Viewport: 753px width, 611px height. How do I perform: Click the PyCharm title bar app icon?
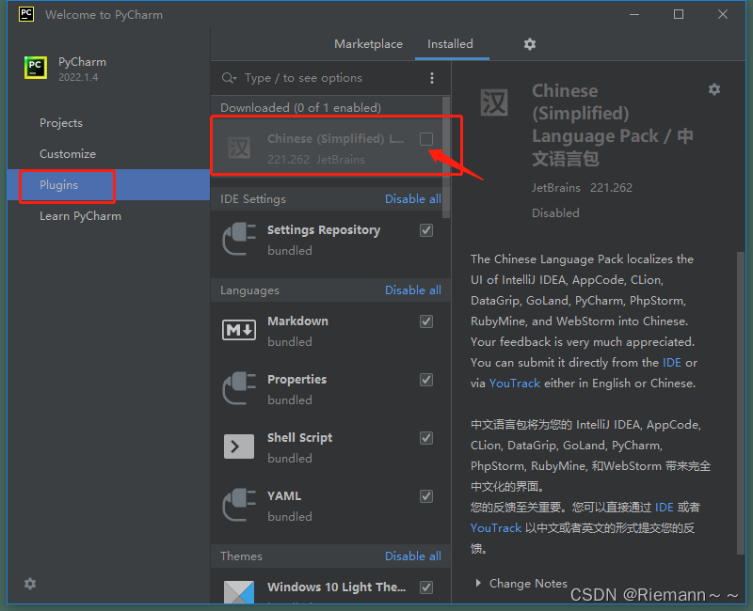[x=26, y=14]
